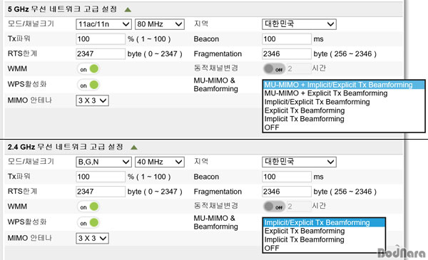Collapse the 2.4 GHz advanced settings triangle
This screenshot has width=428, height=260.
coord(134,147)
